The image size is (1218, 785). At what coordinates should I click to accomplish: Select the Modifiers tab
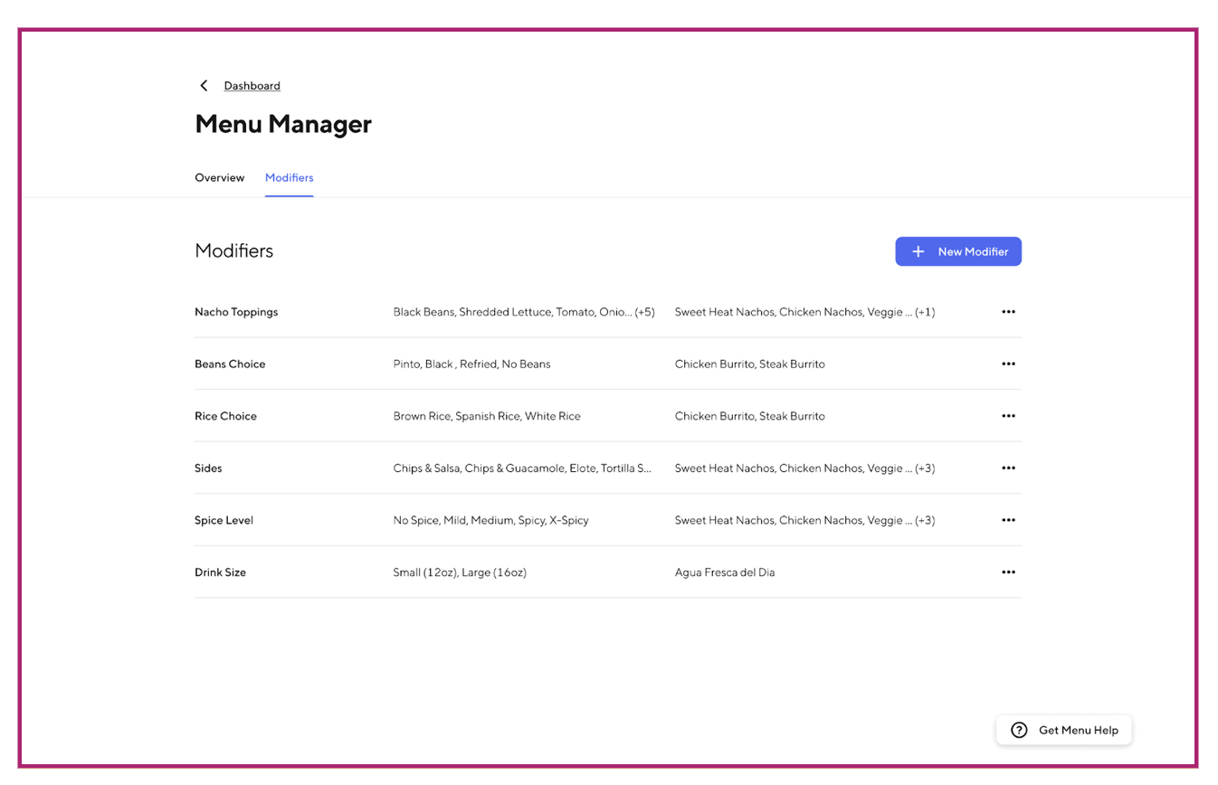(289, 178)
